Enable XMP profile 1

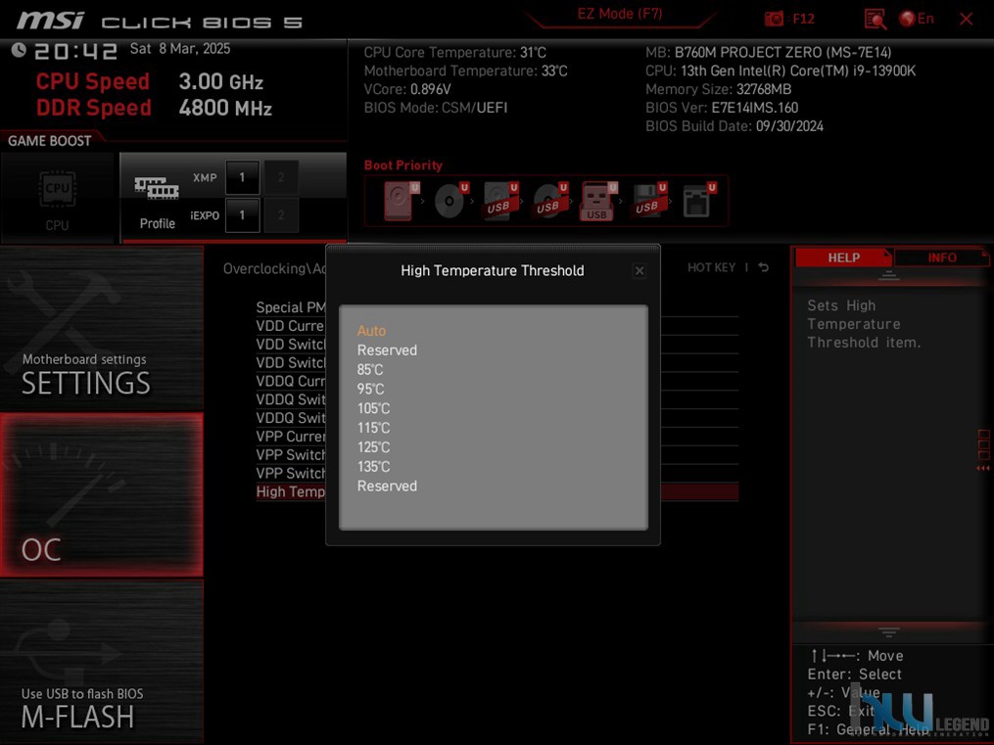tap(242, 177)
